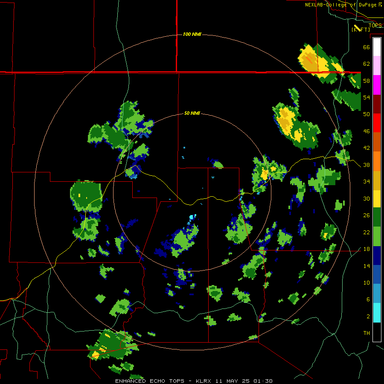
Task: Click the 14 legend value
Action: click(367, 266)
